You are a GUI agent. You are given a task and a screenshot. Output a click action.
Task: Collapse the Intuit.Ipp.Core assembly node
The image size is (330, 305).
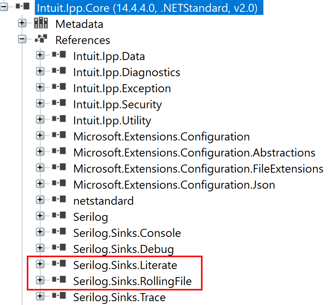pyautogui.click(x=3, y=7)
